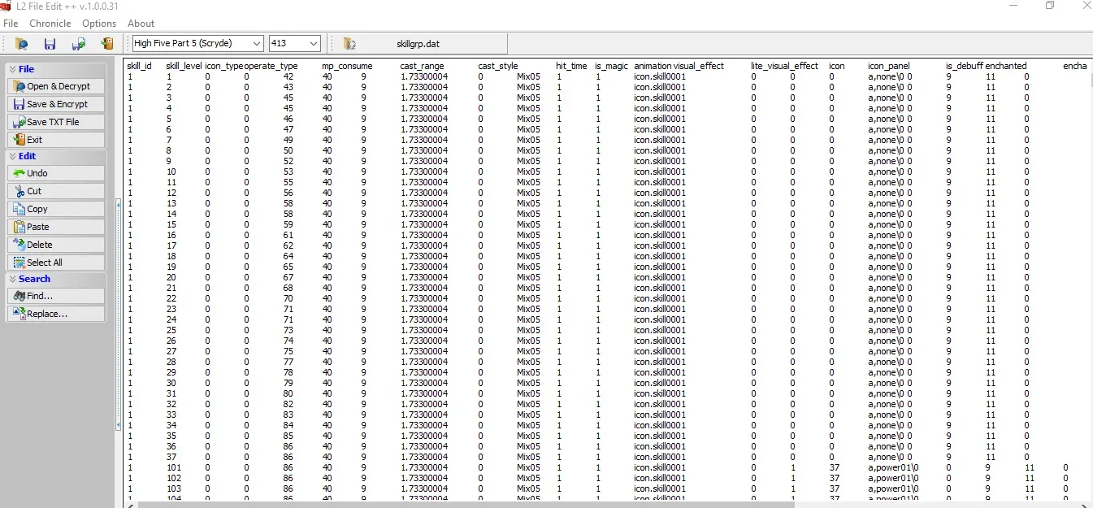The image size is (1093, 508).
Task: Click the hit_time column header
Action: coord(571,66)
